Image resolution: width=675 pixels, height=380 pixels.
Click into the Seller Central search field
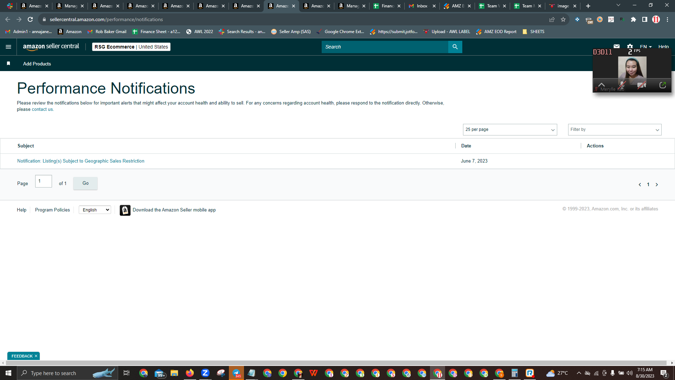tap(385, 47)
